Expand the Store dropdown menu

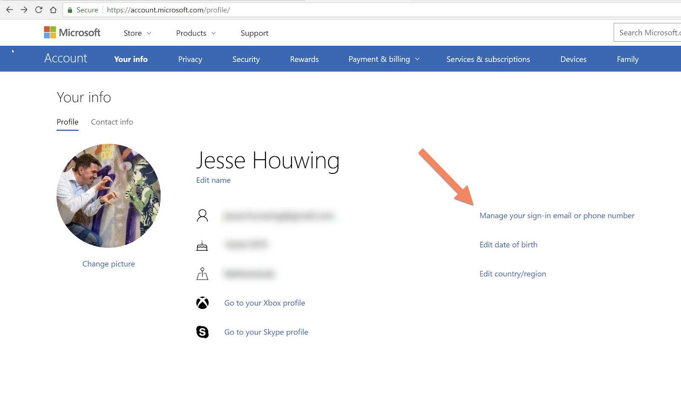pyautogui.click(x=137, y=33)
